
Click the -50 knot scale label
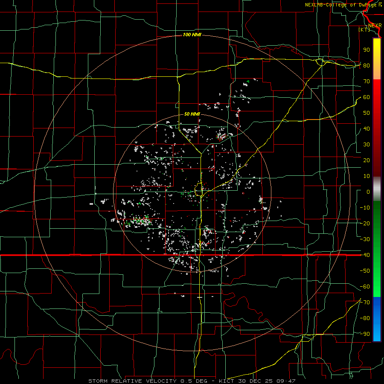tap(365, 271)
